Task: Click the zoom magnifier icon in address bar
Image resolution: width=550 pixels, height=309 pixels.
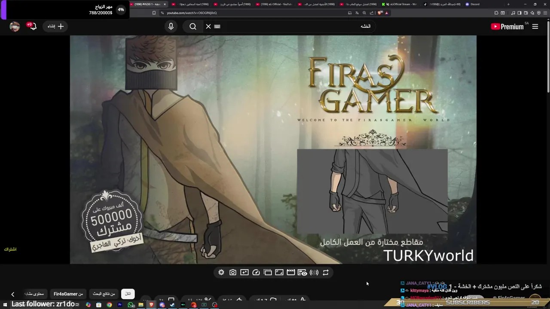Action: coord(364,13)
